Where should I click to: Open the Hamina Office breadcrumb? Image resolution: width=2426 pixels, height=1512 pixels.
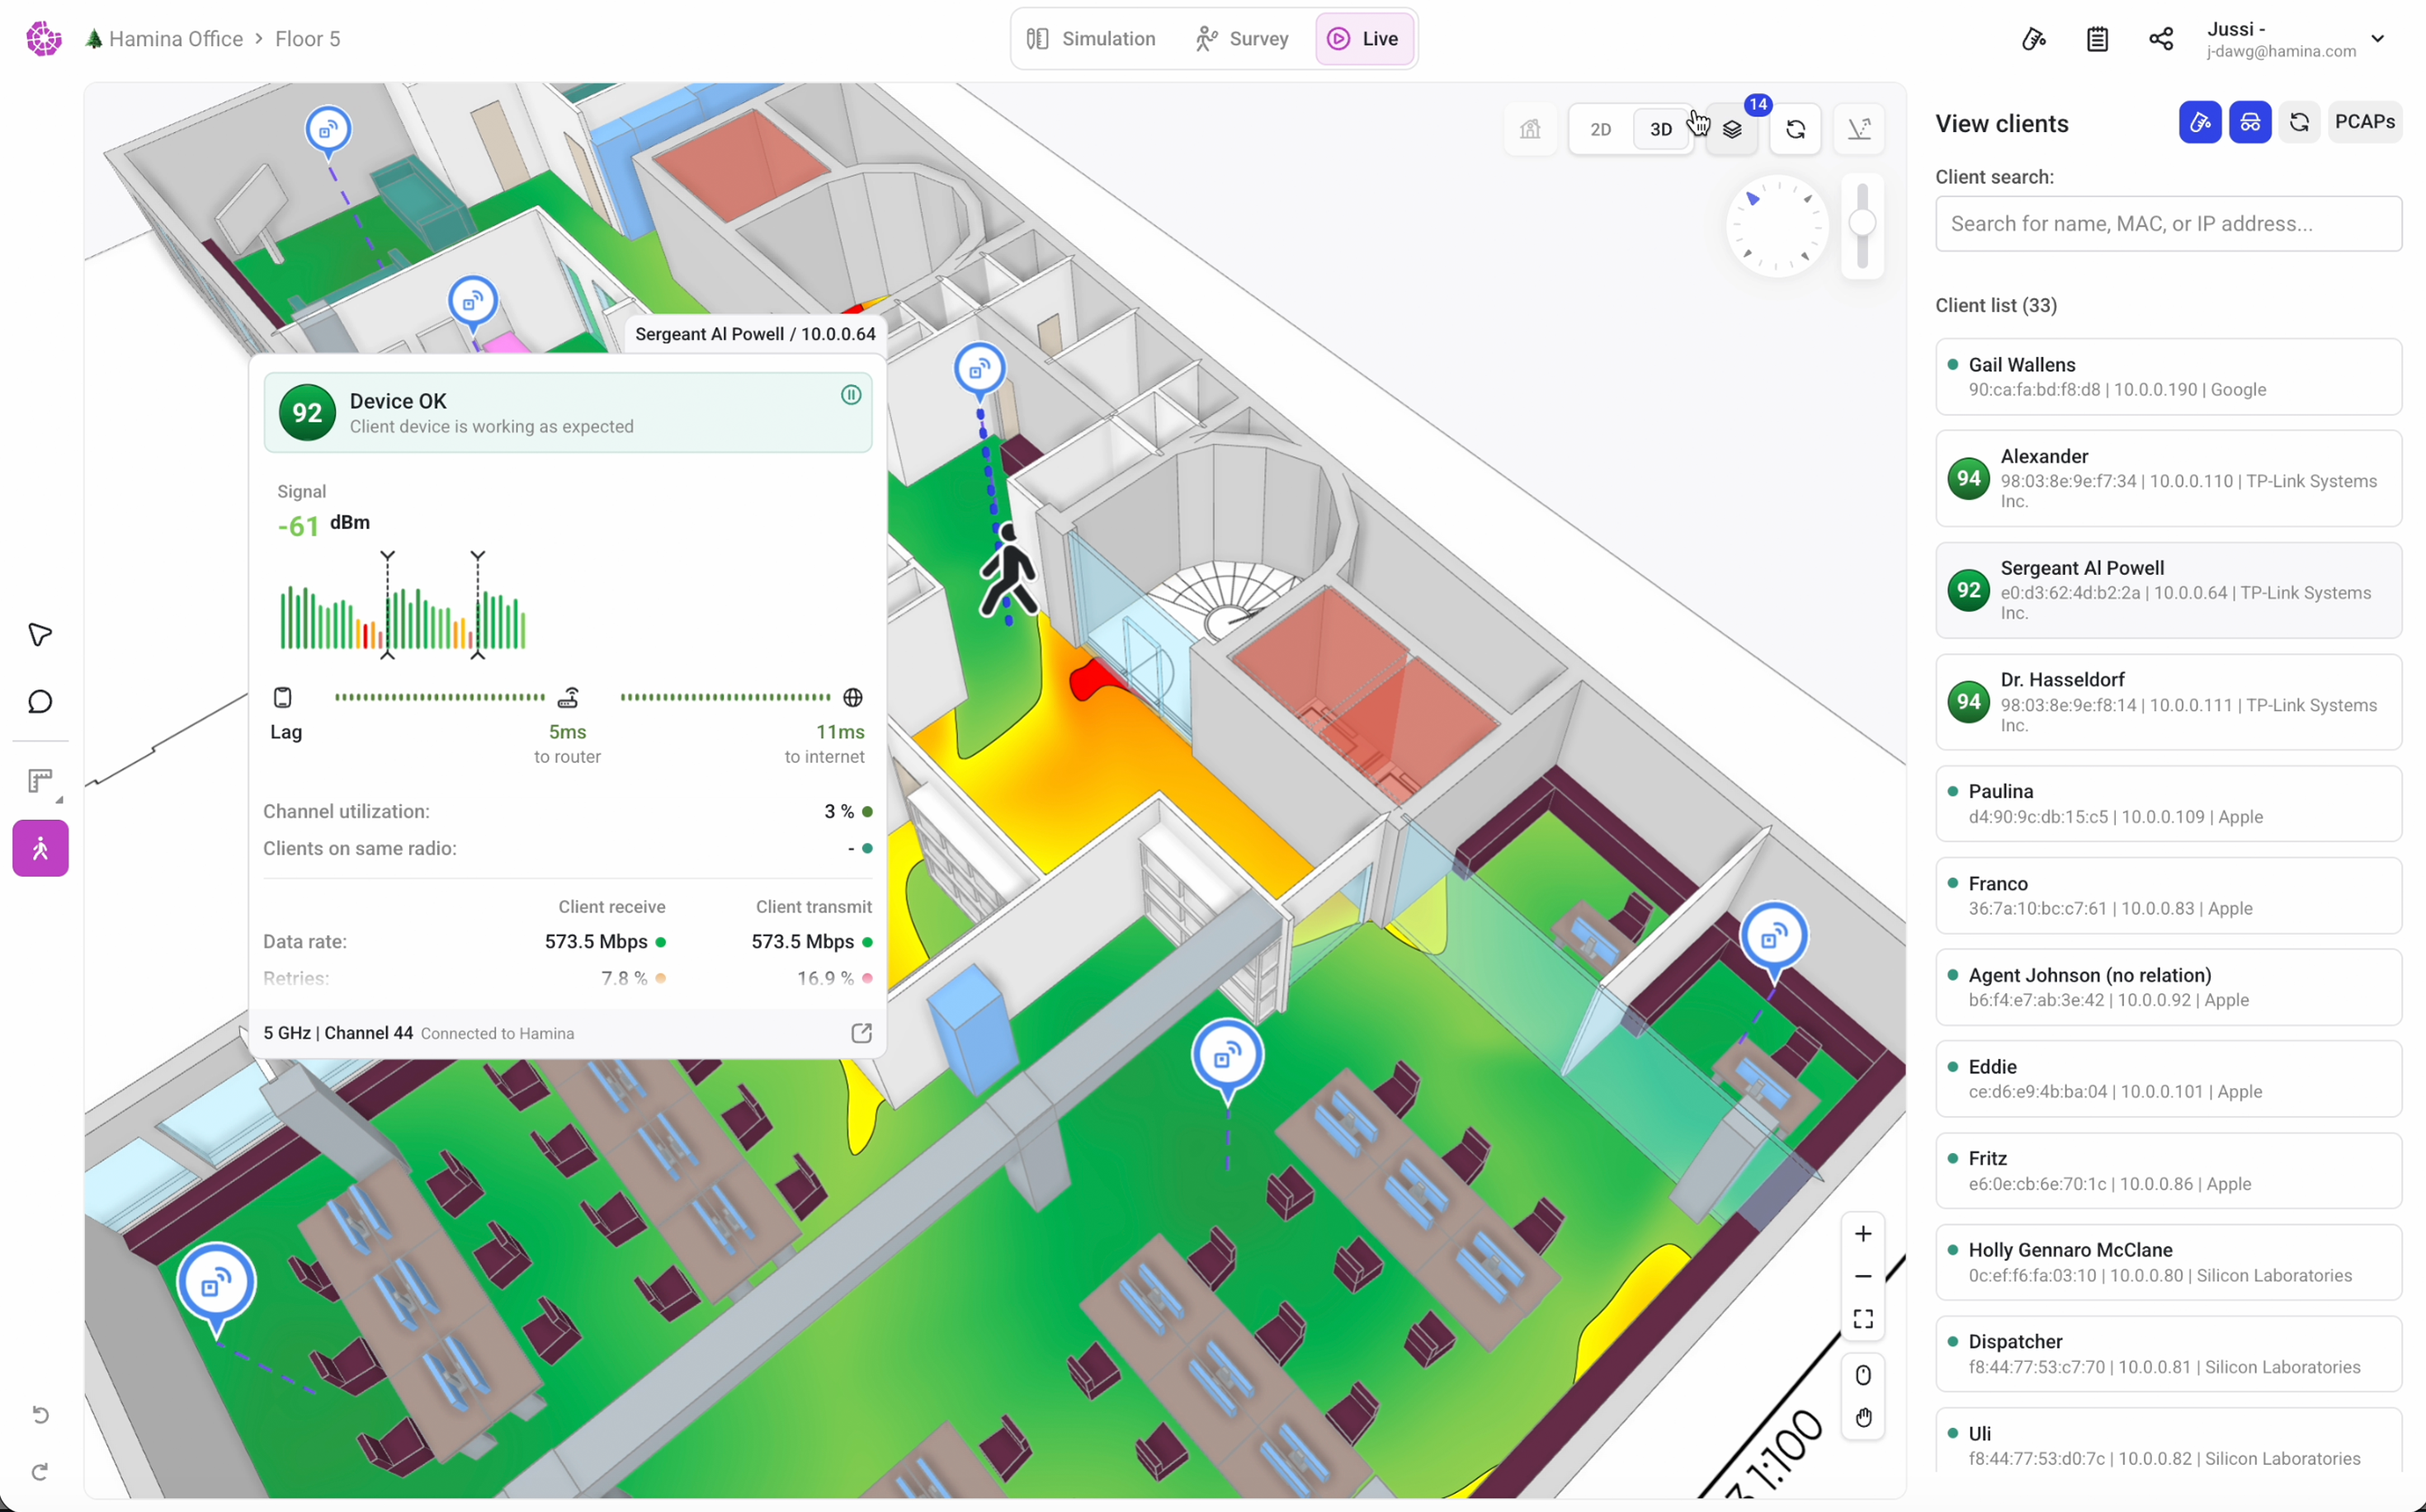pos(175,39)
